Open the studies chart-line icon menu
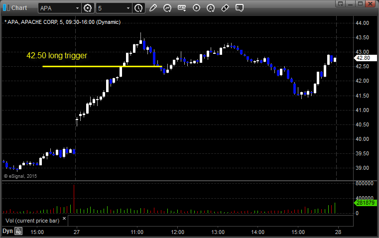This screenshot has width=379, height=238. click(x=167, y=8)
